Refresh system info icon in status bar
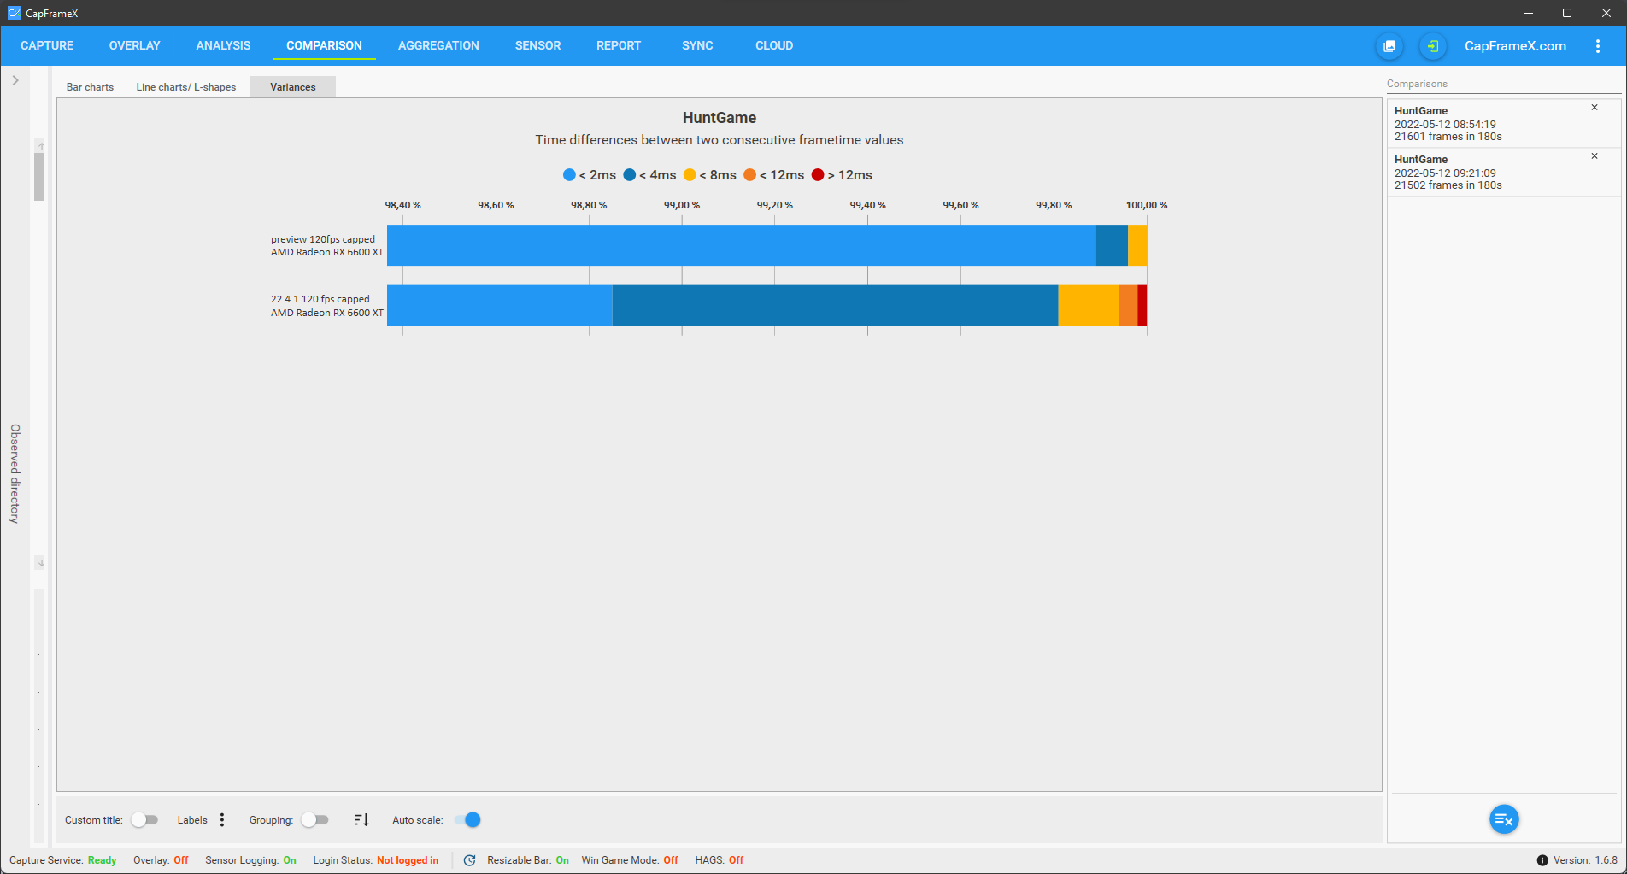This screenshot has width=1627, height=874. click(469, 860)
